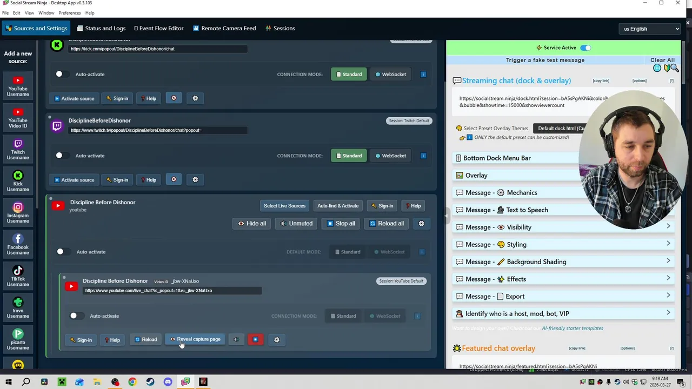
Task: Click info icon next to Twitch WebSocket mode
Action: [x=423, y=156]
